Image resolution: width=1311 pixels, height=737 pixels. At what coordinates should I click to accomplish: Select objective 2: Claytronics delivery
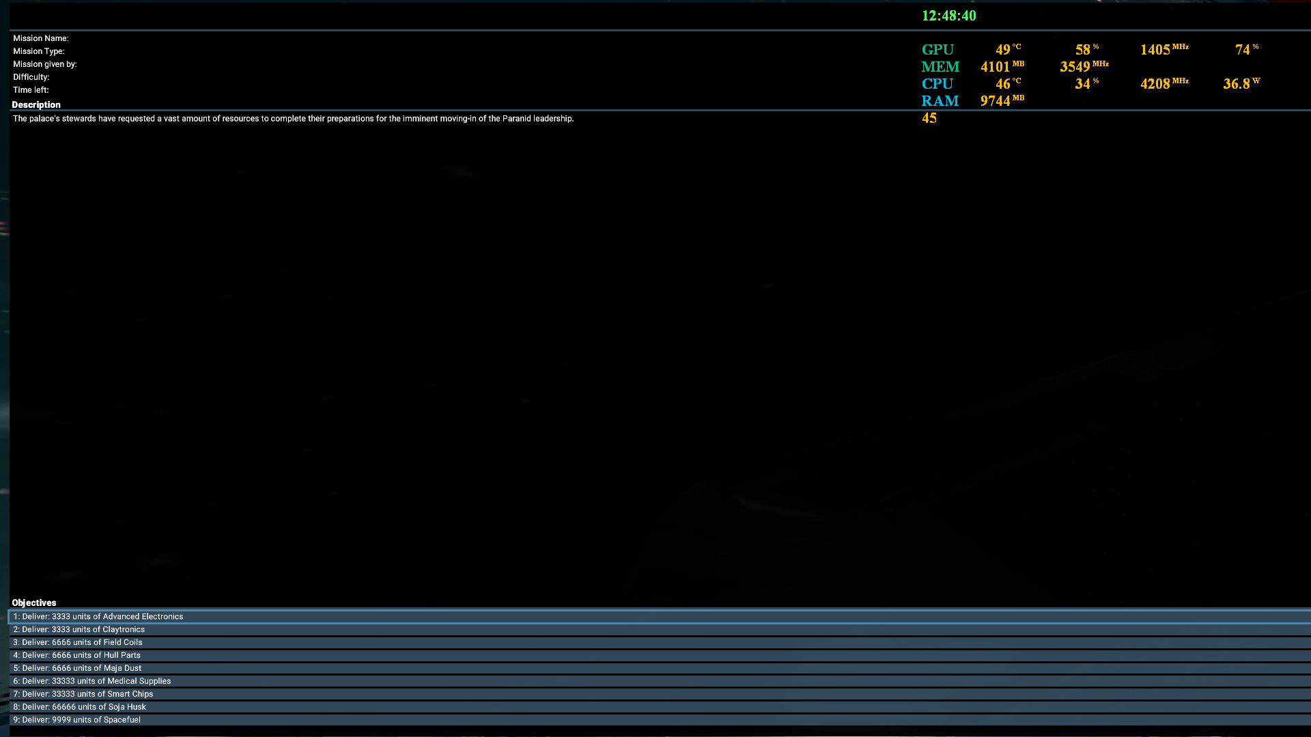79,629
